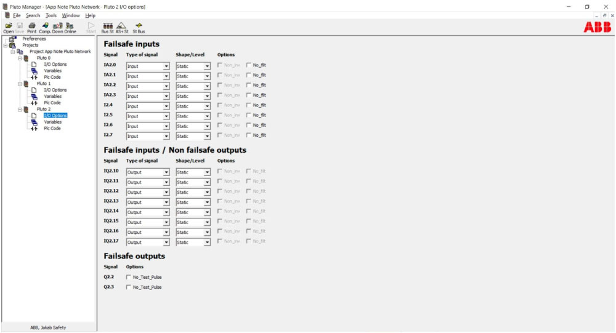Open the Tools menu
Viewport: 616px width, 333px height.
[51, 15]
